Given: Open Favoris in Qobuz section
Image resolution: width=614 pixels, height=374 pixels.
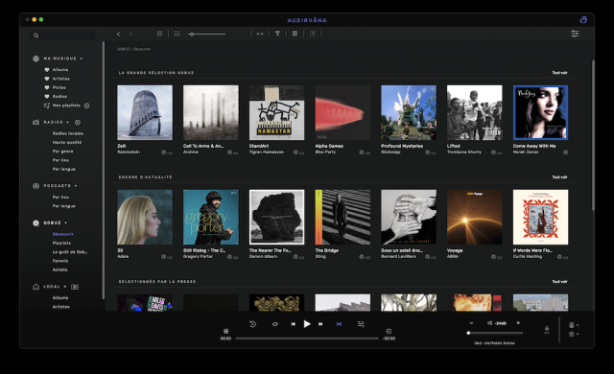Looking at the screenshot, I should 60,261.
